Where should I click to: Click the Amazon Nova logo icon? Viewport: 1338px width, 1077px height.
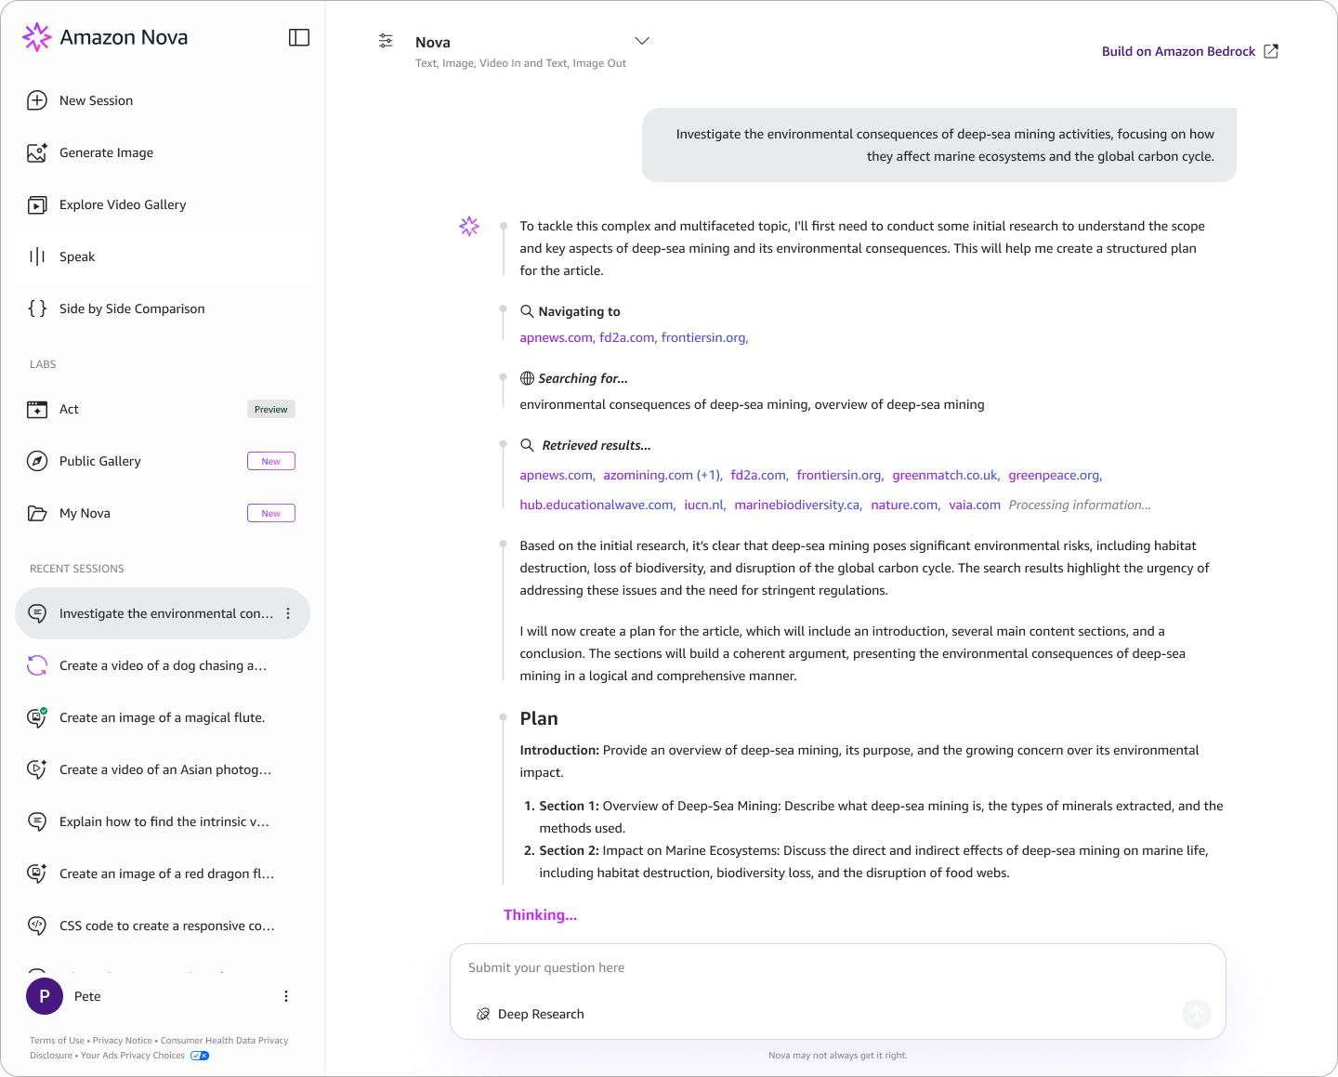37,37
